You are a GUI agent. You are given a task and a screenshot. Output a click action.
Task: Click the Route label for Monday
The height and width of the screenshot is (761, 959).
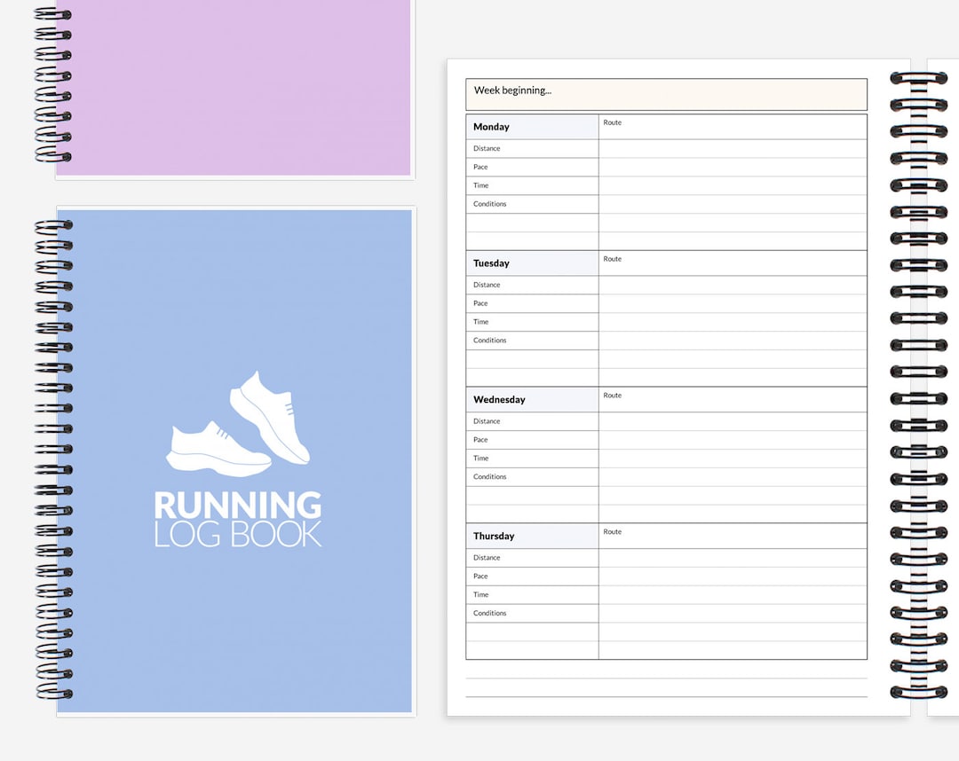(x=612, y=122)
